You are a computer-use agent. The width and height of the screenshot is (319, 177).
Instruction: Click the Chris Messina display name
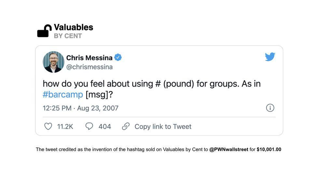(89, 58)
